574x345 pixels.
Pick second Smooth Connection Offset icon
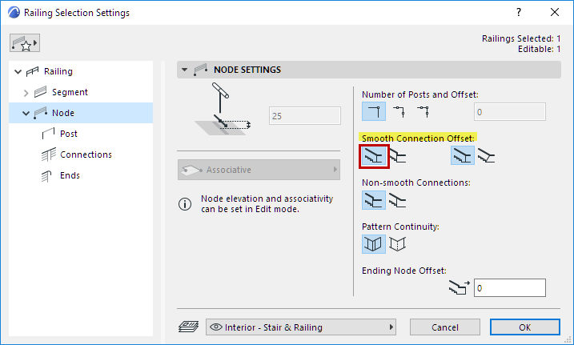(398, 156)
